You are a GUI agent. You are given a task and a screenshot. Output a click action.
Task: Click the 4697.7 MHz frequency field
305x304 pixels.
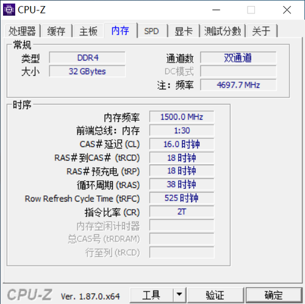click(238, 85)
